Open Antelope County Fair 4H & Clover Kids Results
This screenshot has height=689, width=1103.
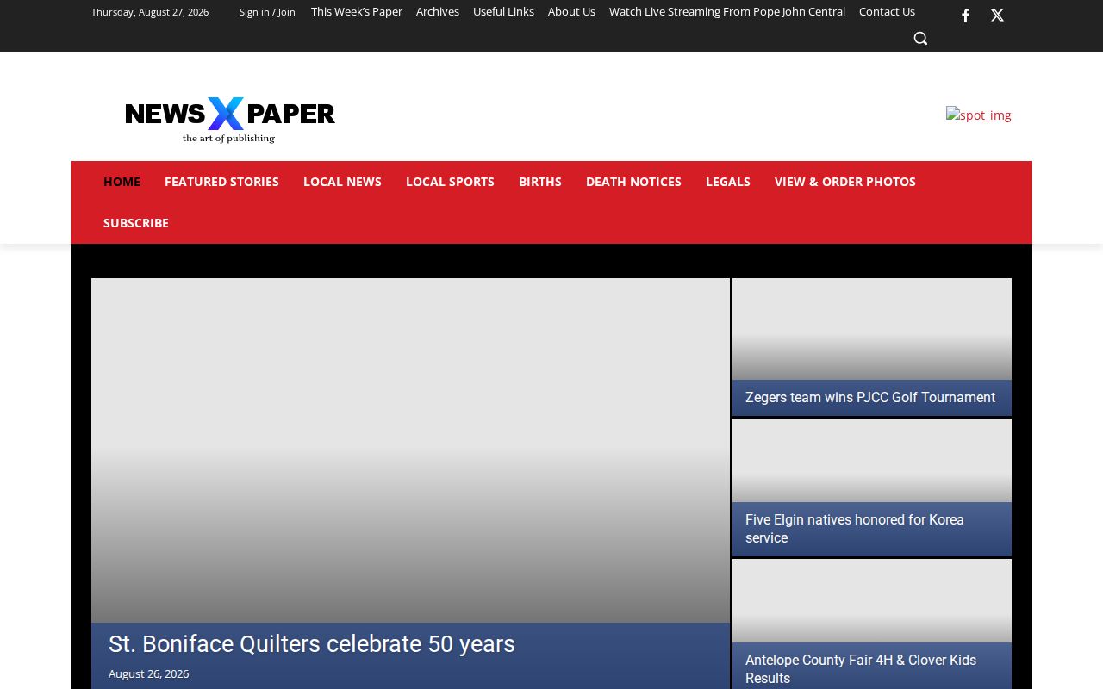(861, 669)
